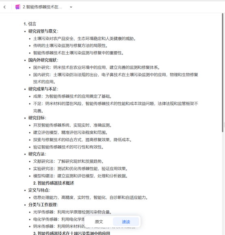Image resolution: width=225 pixels, height=235 pixels.
Task: Click the line starting 信息处理能力，高精度
Action: (91, 198)
